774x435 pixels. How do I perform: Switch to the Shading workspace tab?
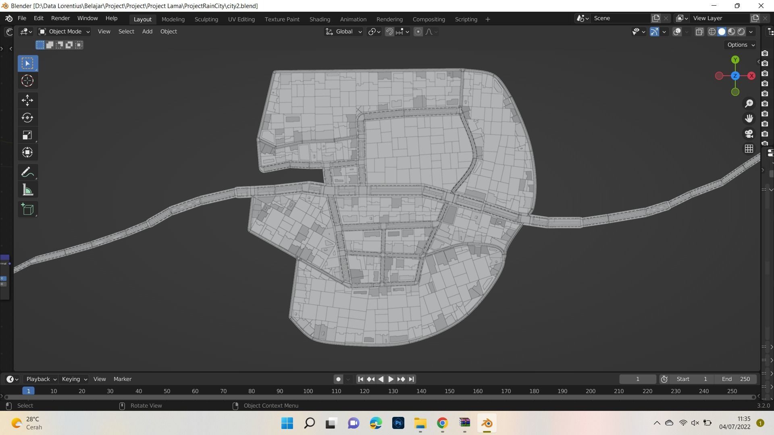[x=320, y=19]
